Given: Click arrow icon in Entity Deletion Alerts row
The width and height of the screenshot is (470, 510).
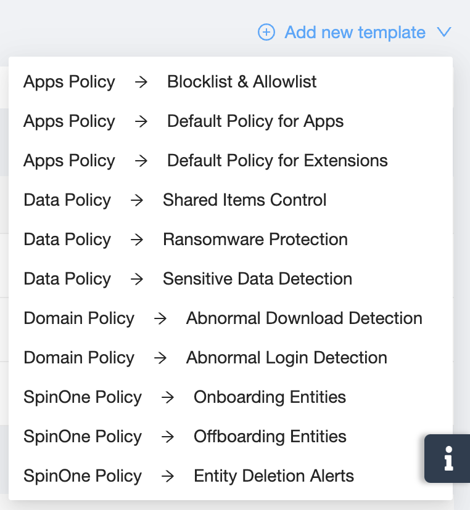Looking at the screenshot, I should pos(168,476).
